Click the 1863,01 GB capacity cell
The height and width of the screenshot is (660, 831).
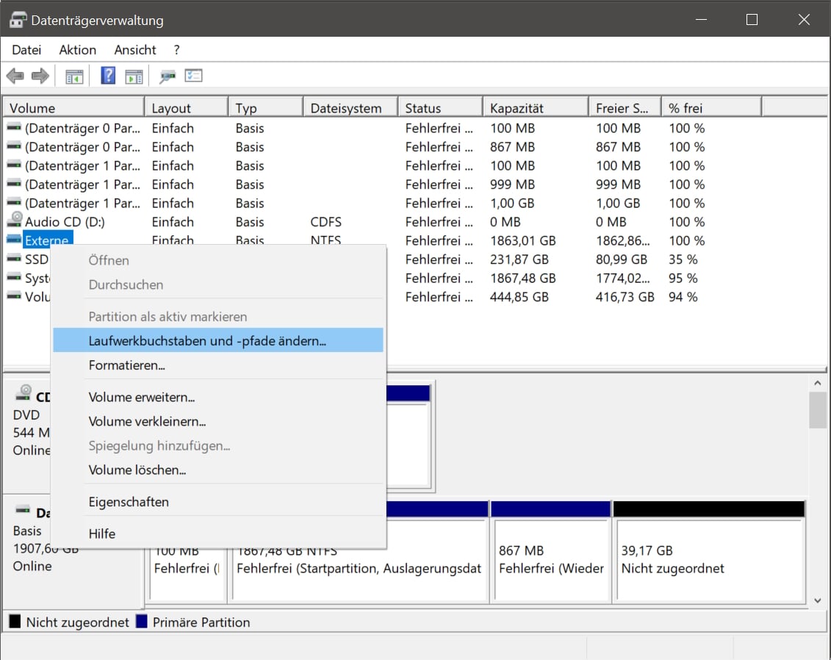click(x=523, y=240)
